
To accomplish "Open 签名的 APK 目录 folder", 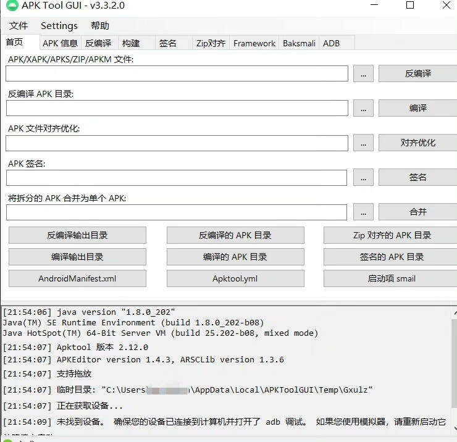I will pos(390,257).
